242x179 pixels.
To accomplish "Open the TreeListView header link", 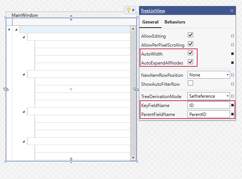I will point(153,11).
